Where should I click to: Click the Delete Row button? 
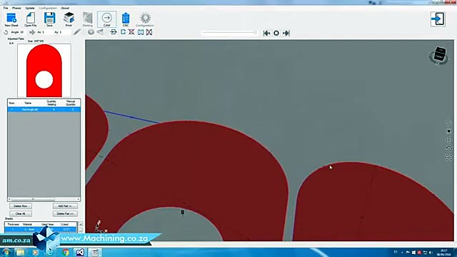tap(21, 206)
